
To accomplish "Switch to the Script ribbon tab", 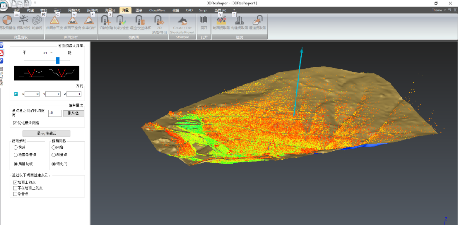I will click(x=203, y=10).
